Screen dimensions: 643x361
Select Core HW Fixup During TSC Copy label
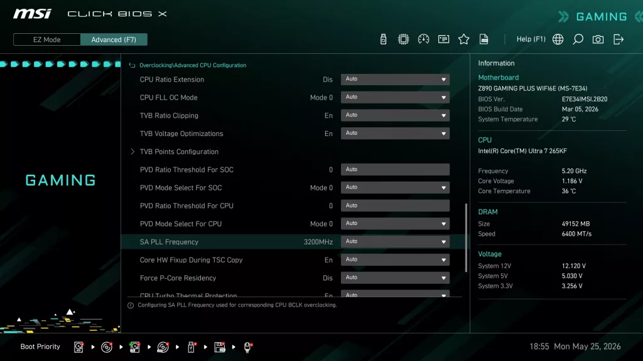click(191, 260)
